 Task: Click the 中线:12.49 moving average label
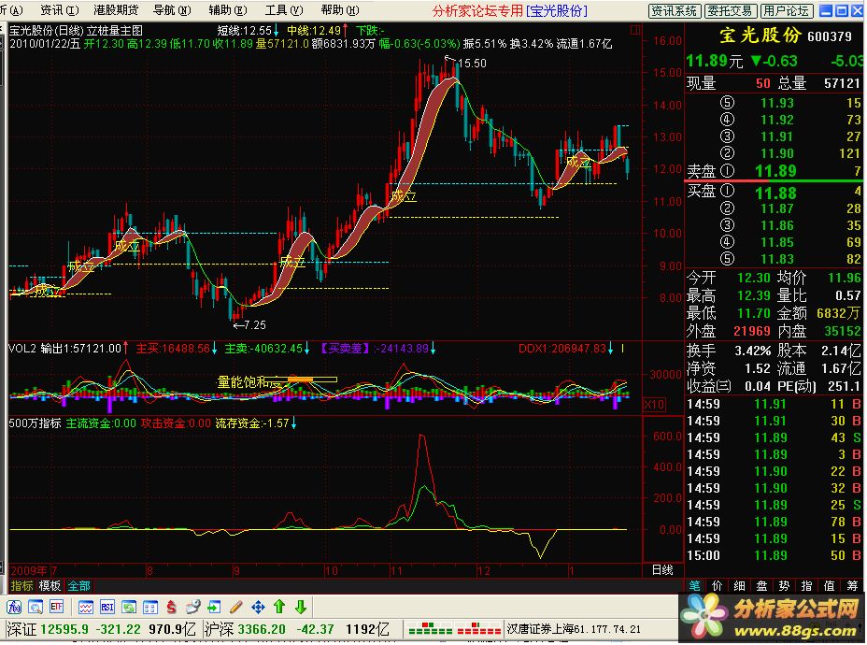pyautogui.click(x=314, y=31)
